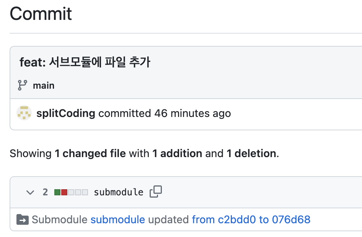
Task: Click the splitCoding avatar image
Action: pos(24,113)
